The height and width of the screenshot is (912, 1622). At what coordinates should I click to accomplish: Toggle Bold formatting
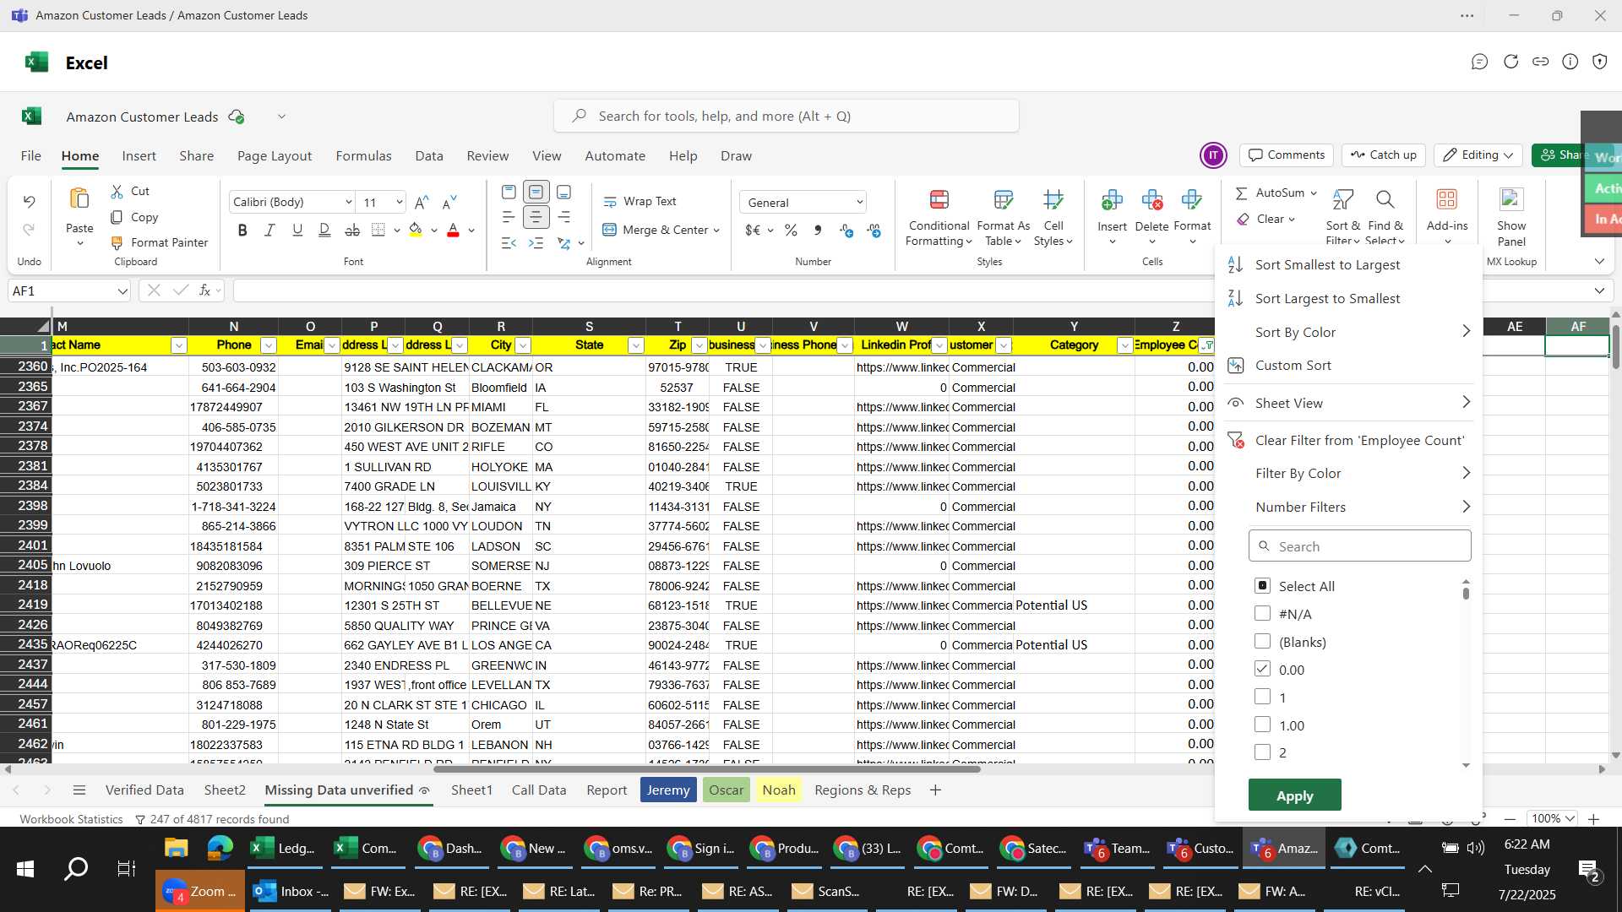[x=242, y=230]
